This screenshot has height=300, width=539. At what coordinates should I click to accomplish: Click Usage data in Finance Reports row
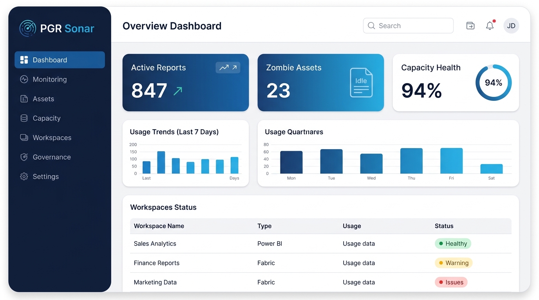(359, 263)
